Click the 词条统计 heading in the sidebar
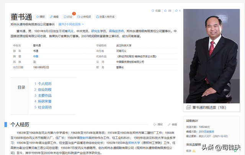This screenshot has height=155, width=245. [x=192, y=121]
